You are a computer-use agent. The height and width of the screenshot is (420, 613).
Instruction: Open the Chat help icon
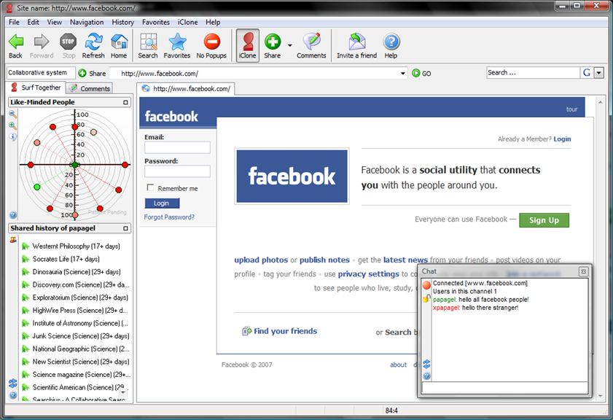pyautogui.click(x=426, y=376)
